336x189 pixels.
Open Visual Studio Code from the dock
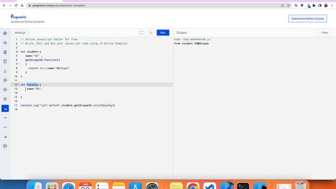tap(209, 185)
